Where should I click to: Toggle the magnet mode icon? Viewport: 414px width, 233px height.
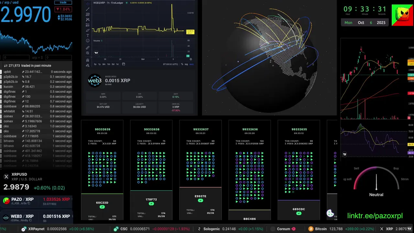(88, 60)
